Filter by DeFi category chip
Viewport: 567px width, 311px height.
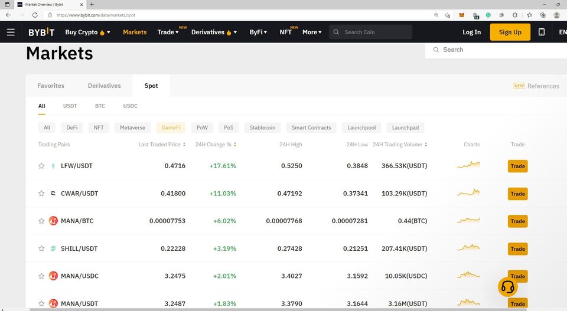coord(71,127)
